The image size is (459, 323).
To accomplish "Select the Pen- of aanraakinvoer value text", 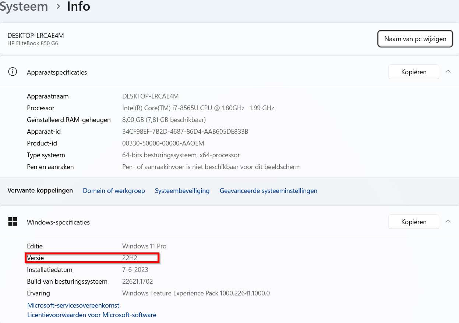I will [211, 167].
